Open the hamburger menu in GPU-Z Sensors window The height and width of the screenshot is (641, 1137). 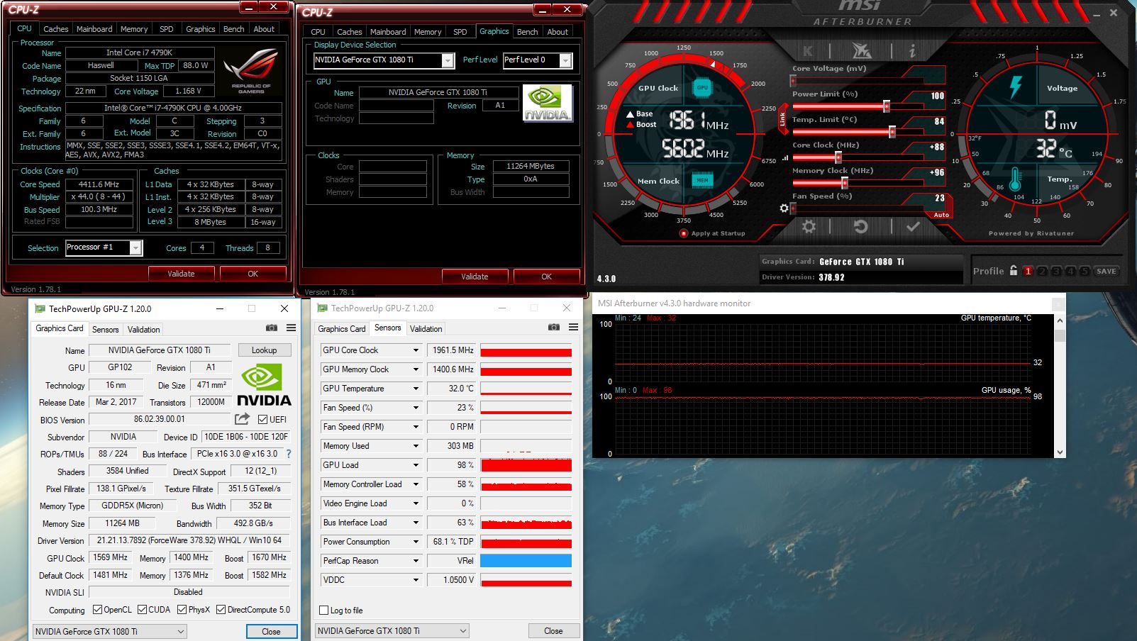pyautogui.click(x=573, y=327)
